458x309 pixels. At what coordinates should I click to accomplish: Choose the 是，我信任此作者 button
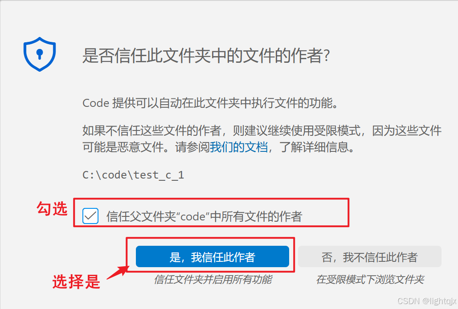coord(213,256)
